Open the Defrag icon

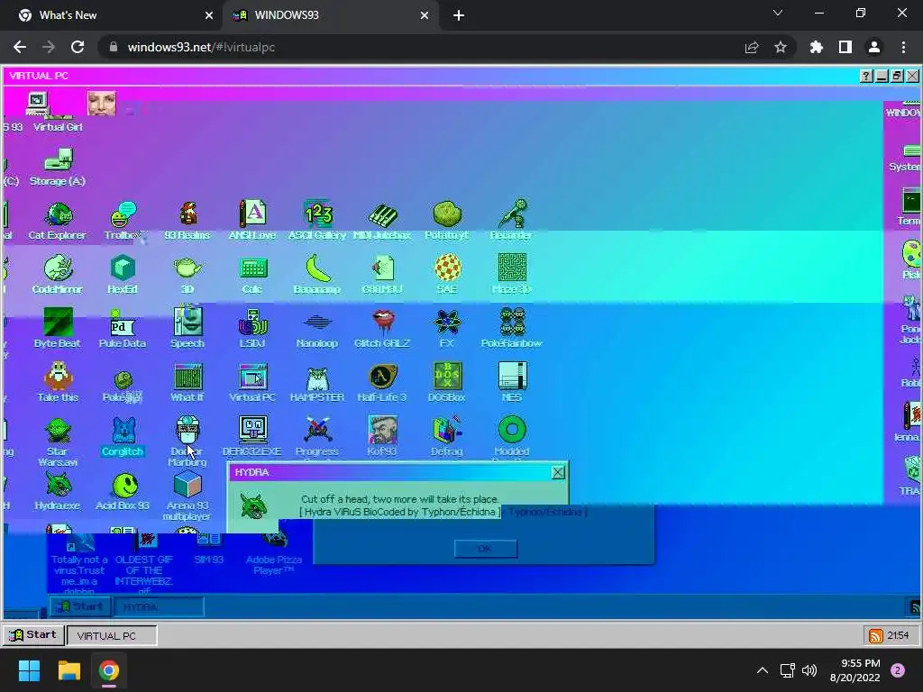point(447,437)
